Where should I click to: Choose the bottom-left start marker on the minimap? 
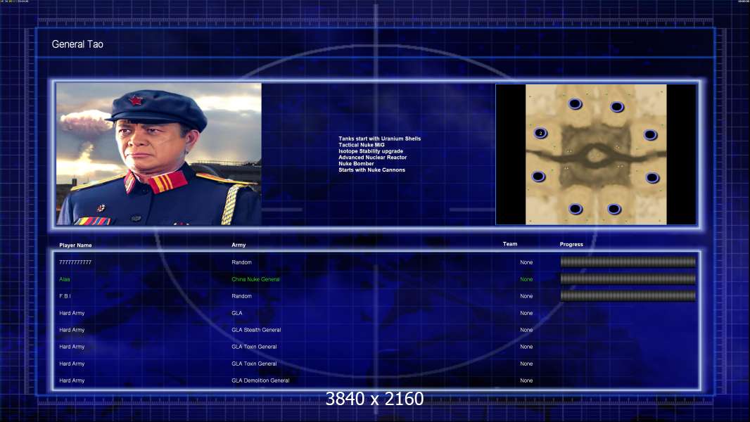576,209
